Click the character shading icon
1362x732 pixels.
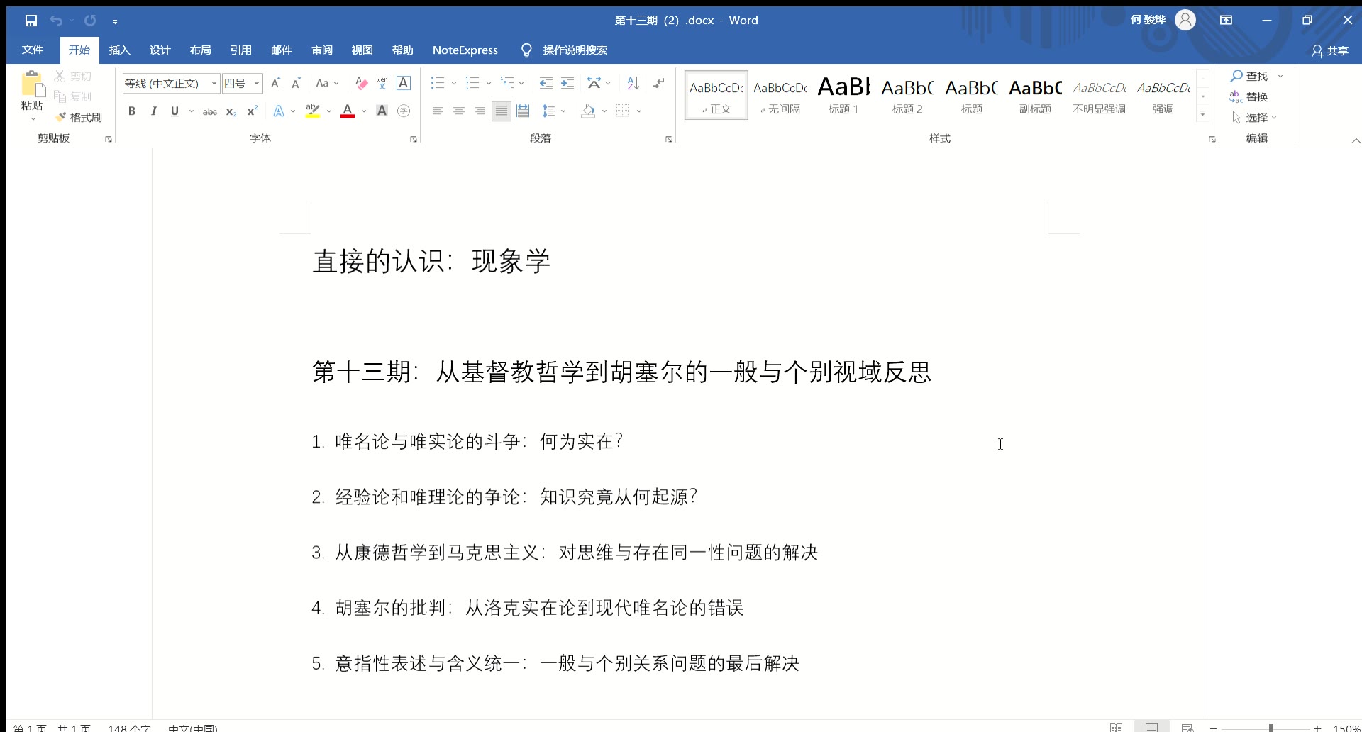(x=382, y=111)
